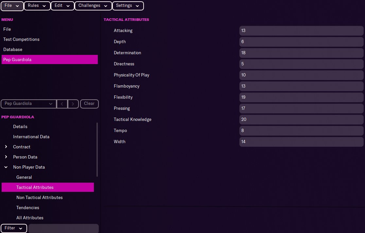Edit the Determination value field
The height and width of the screenshot is (233, 365).
pos(301,53)
